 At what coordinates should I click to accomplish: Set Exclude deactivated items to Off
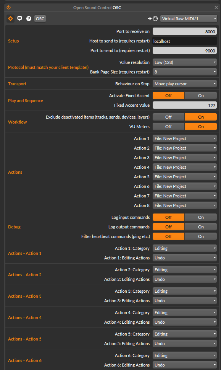pyautogui.click(x=168, y=117)
